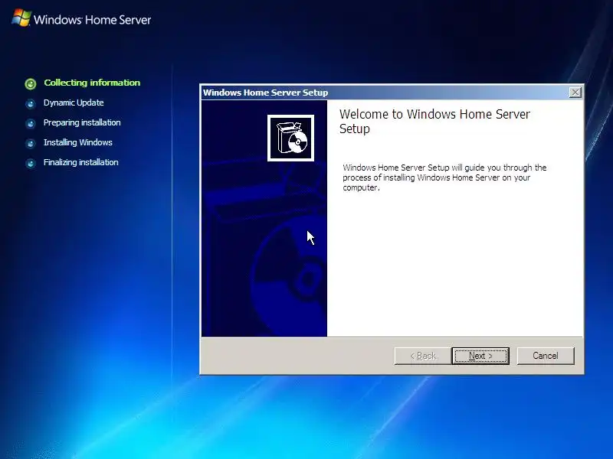Image resolution: width=613 pixels, height=459 pixels.
Task: Click the Installing Windows step bullet icon
Action: click(x=31, y=144)
